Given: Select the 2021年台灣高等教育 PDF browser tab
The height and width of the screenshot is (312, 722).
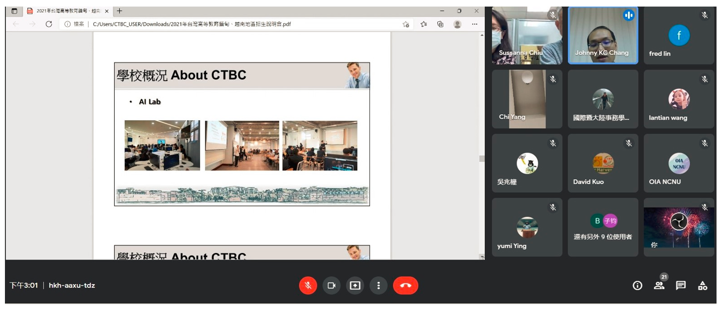Looking at the screenshot, I should 68,11.
